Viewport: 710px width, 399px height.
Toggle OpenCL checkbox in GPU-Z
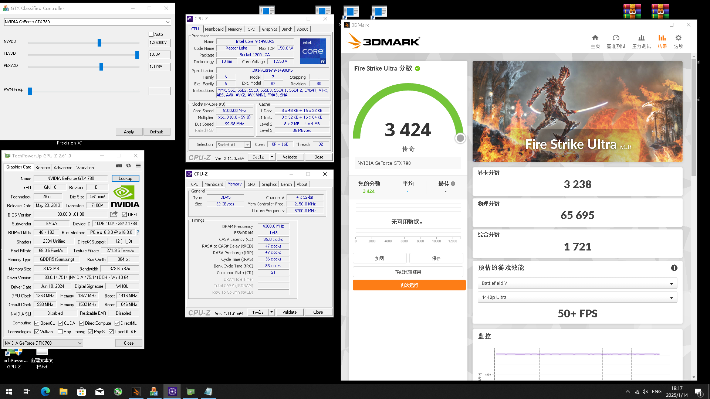[37, 323]
